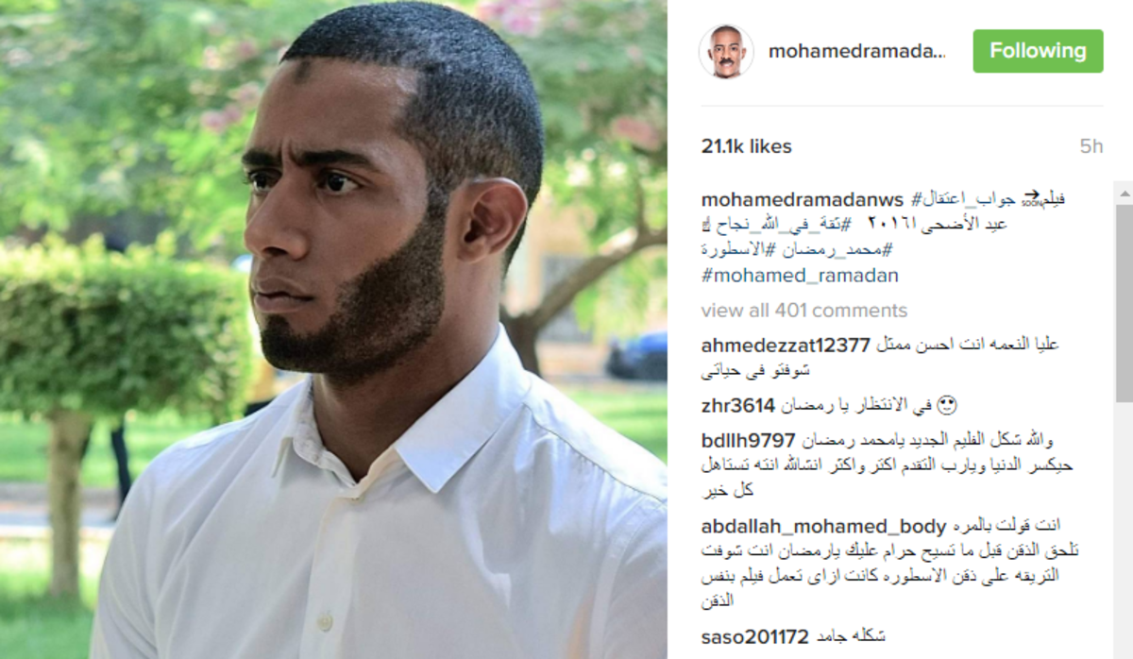Viewport: 1133px width, 659px height.
Task: Visit the zhr3614 commenter profile
Action: [x=737, y=406]
